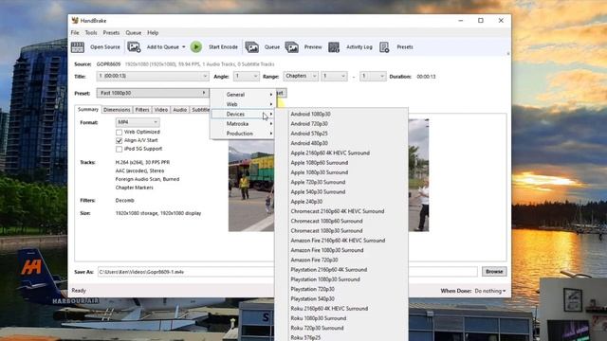Choose the Android 720p30 preset
607x341 pixels.
(309, 124)
